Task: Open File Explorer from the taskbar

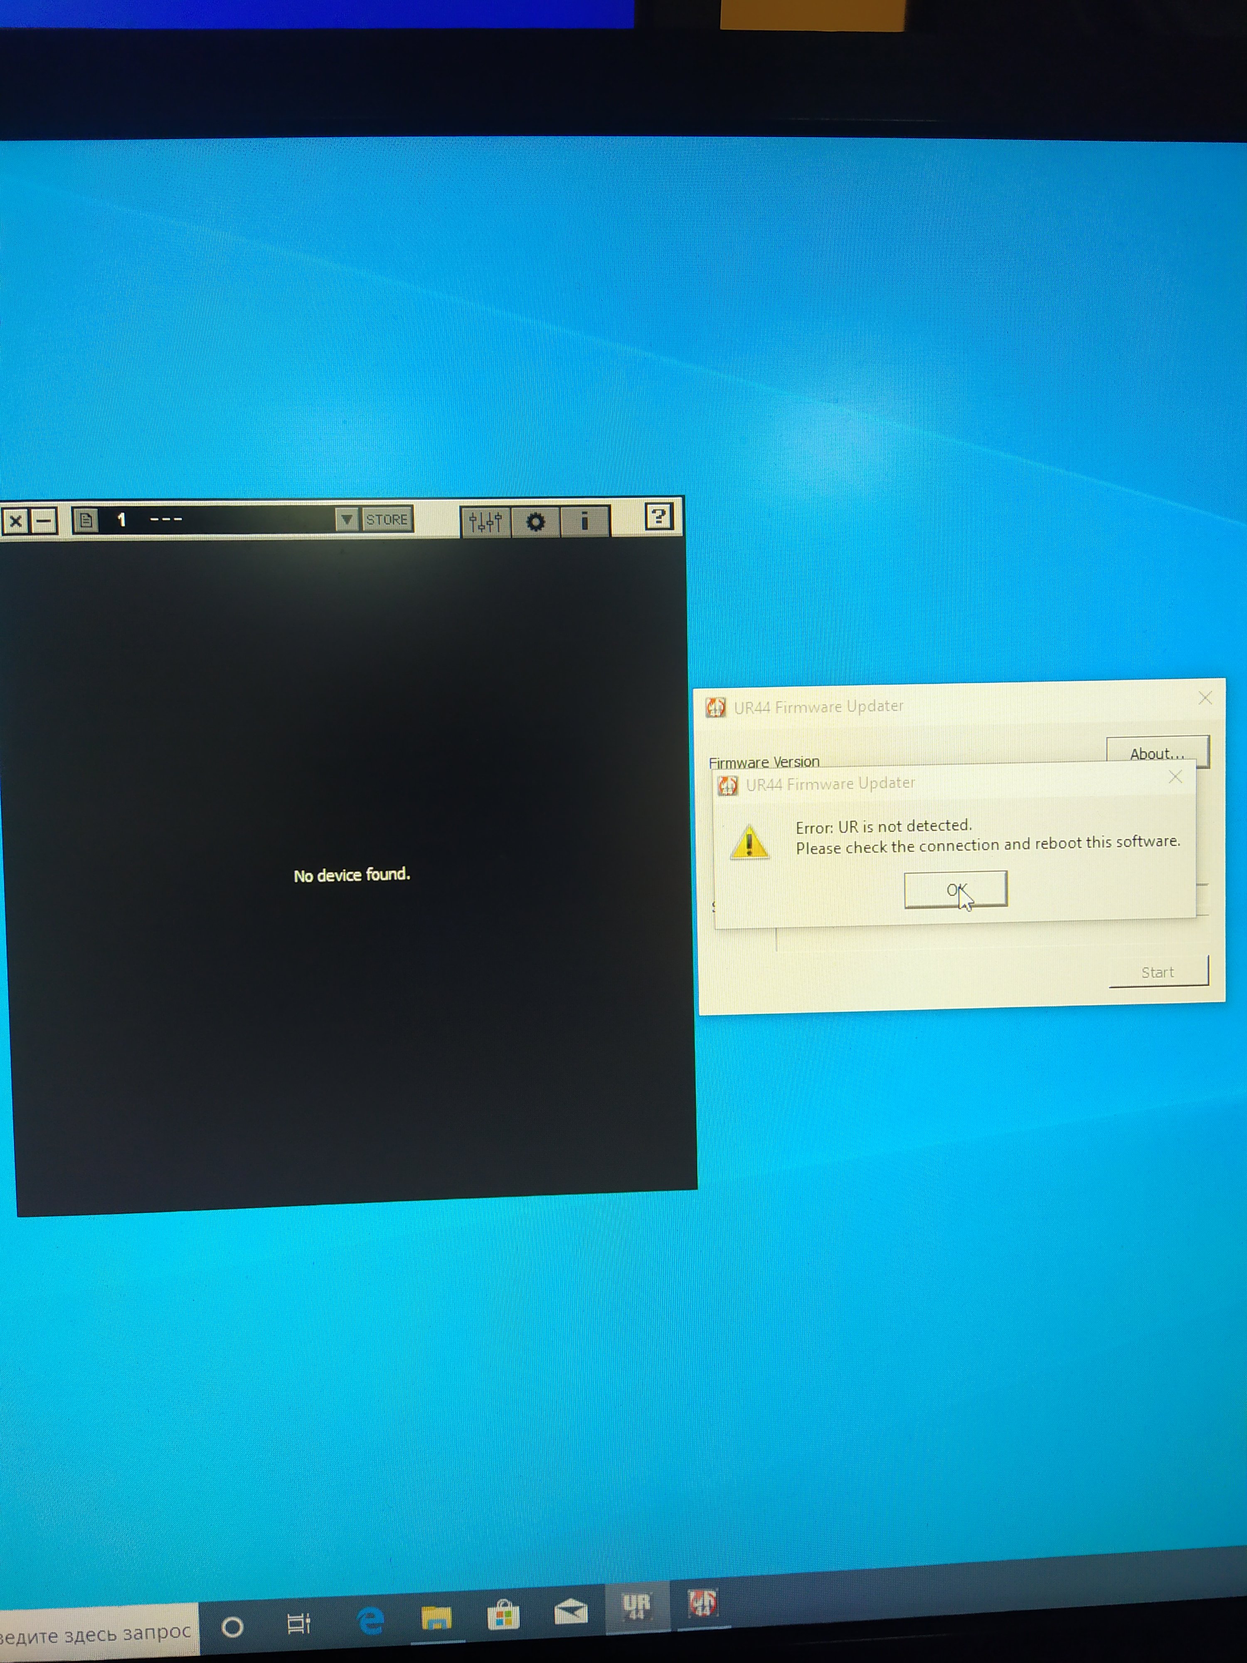Action: [x=436, y=1617]
